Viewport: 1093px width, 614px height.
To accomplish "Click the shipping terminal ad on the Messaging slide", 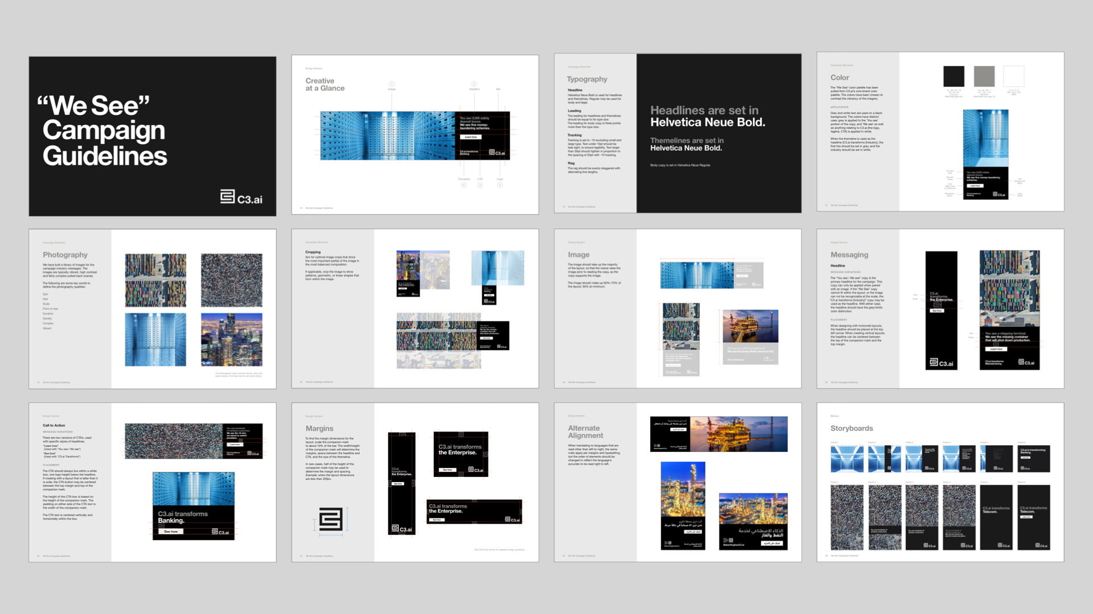I will (1009, 310).
